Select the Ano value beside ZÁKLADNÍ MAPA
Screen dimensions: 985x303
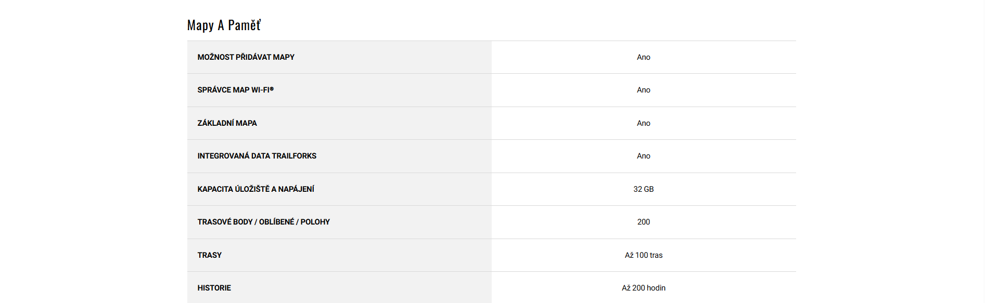coord(643,123)
